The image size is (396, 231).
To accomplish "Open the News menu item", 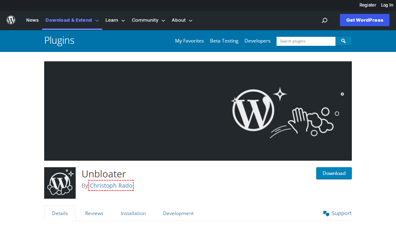I will (x=32, y=20).
